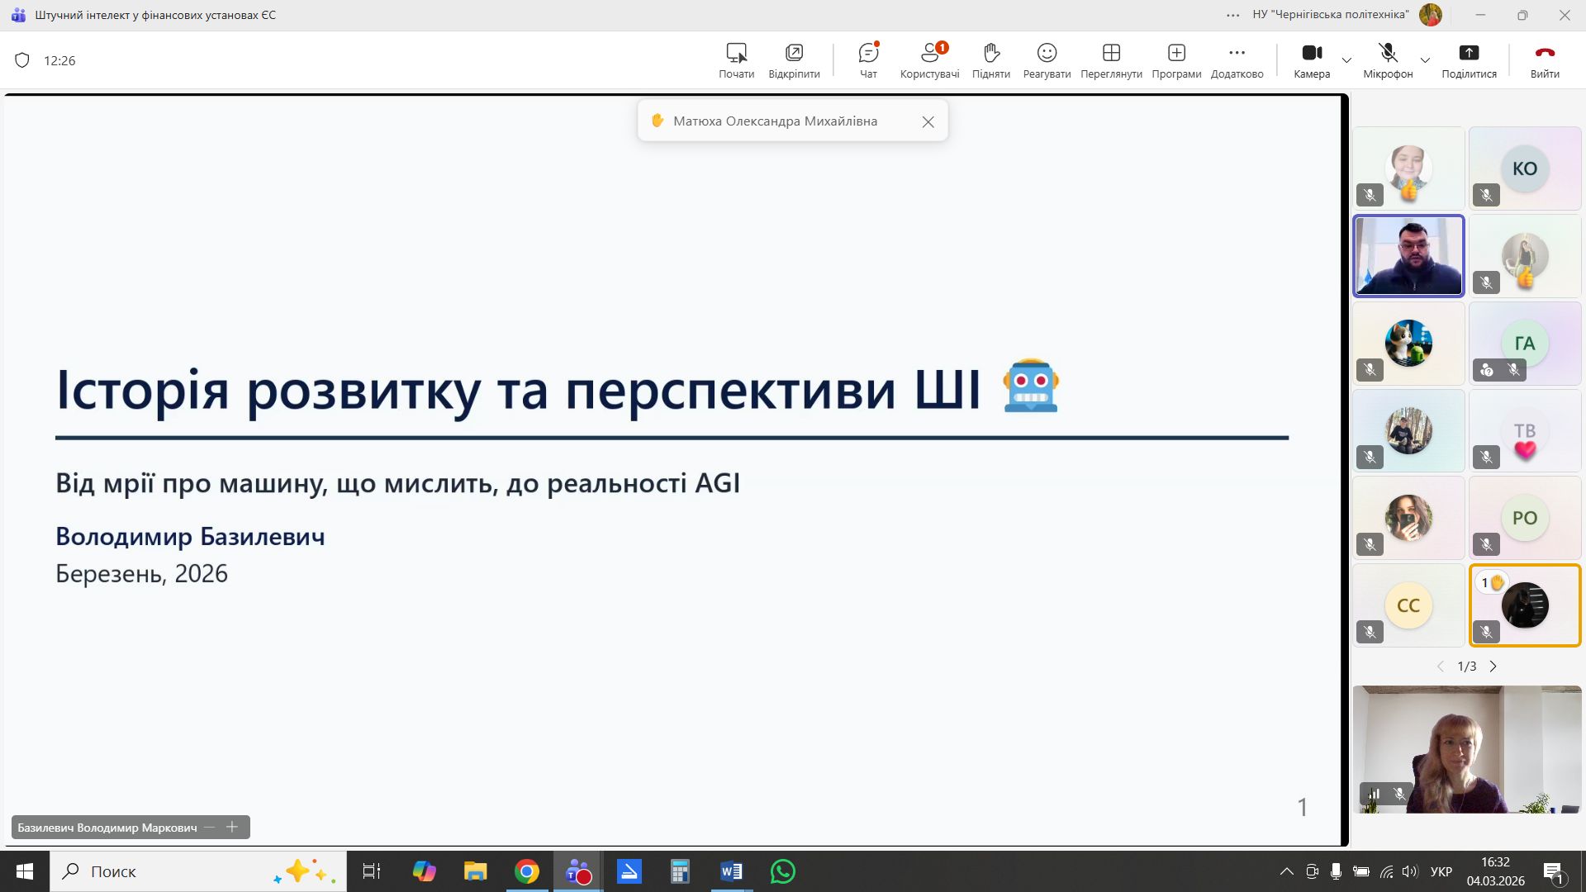Open the Реагувати reactions picker

point(1046,59)
